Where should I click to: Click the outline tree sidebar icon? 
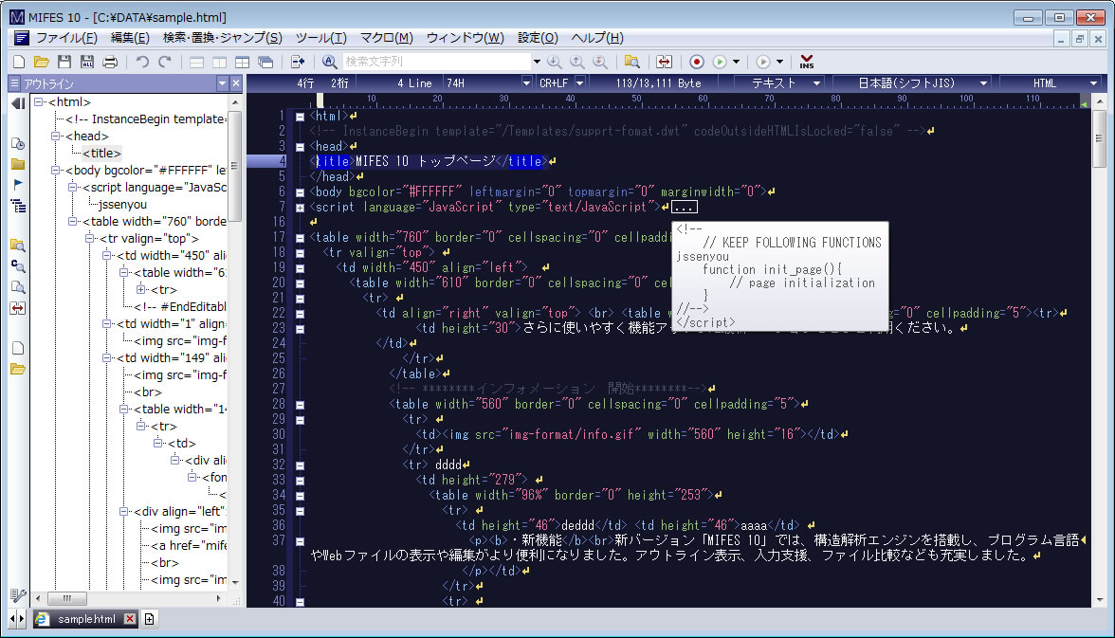coord(18,207)
